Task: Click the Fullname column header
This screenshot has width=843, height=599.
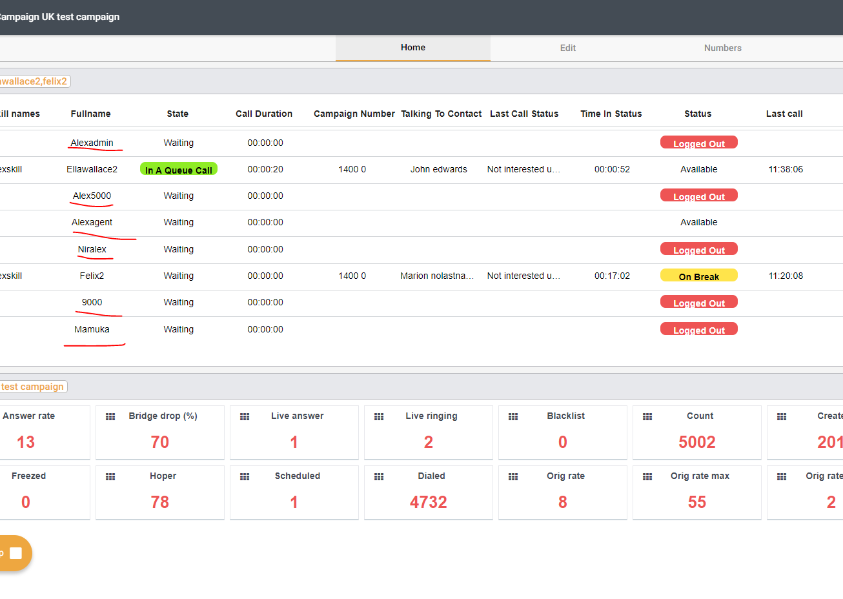Action: pos(90,114)
